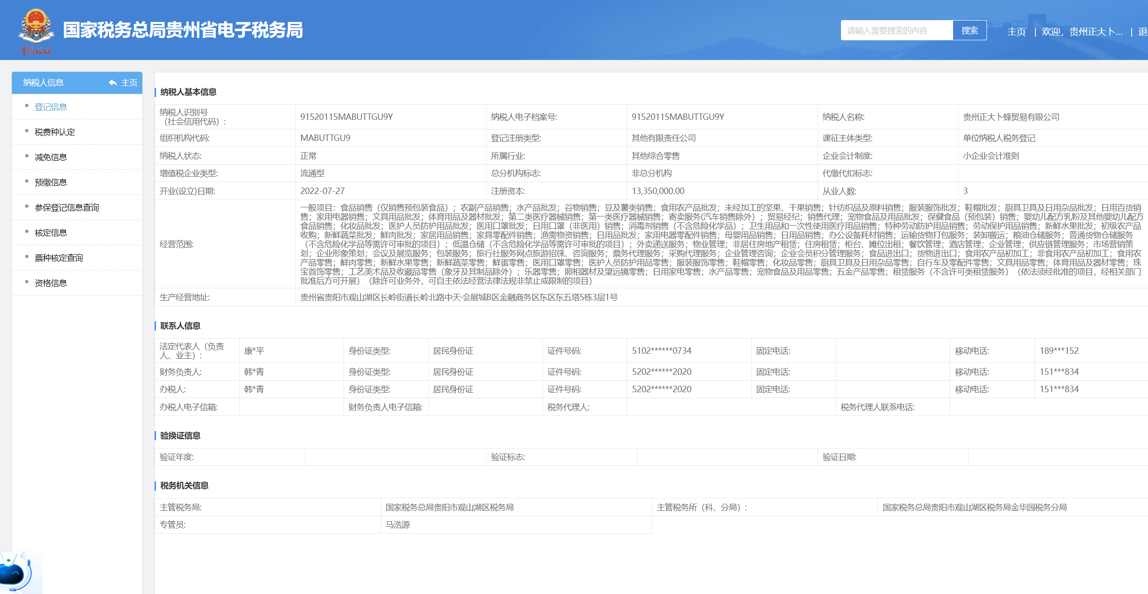The image size is (1148, 594).
Task: Open 税费种认定 menu item
Action: point(55,132)
